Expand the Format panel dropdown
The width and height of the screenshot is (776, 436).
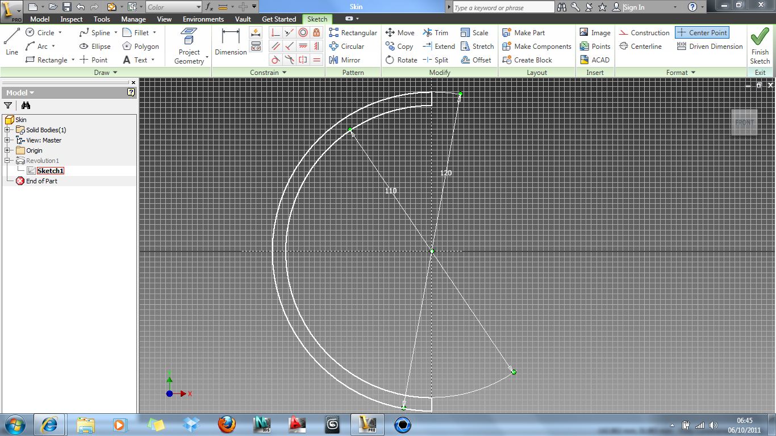pos(681,72)
